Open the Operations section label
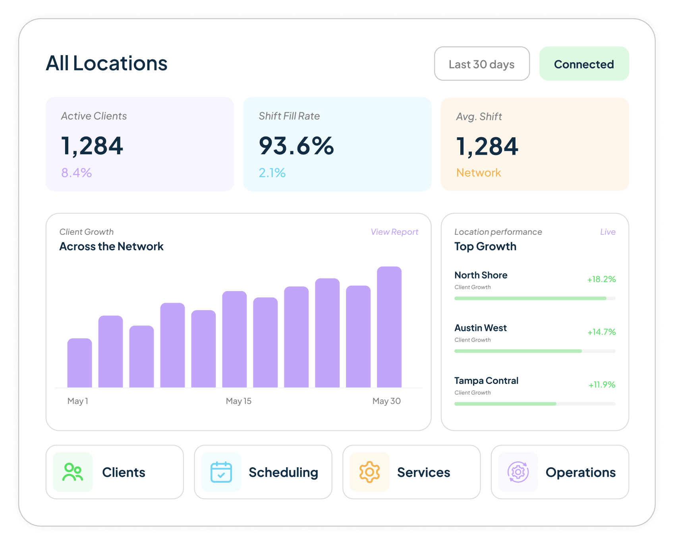Image resolution: width=674 pixels, height=545 pixels. click(x=580, y=472)
